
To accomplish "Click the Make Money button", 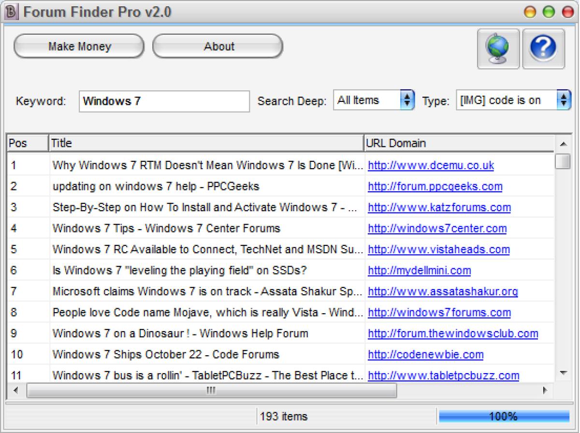I will pos(79,46).
